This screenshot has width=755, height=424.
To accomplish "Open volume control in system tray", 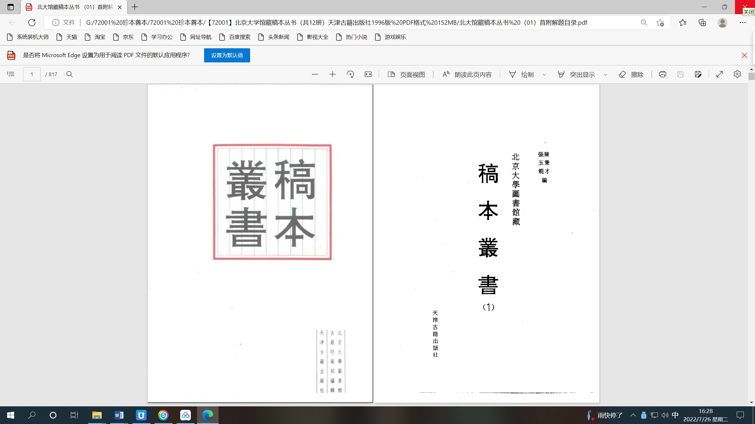I will click(x=665, y=415).
